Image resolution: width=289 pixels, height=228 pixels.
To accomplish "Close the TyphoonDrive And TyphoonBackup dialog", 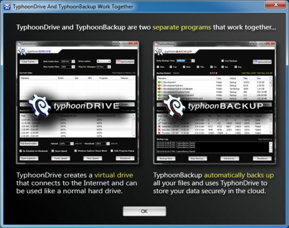I will click(x=276, y=4).
